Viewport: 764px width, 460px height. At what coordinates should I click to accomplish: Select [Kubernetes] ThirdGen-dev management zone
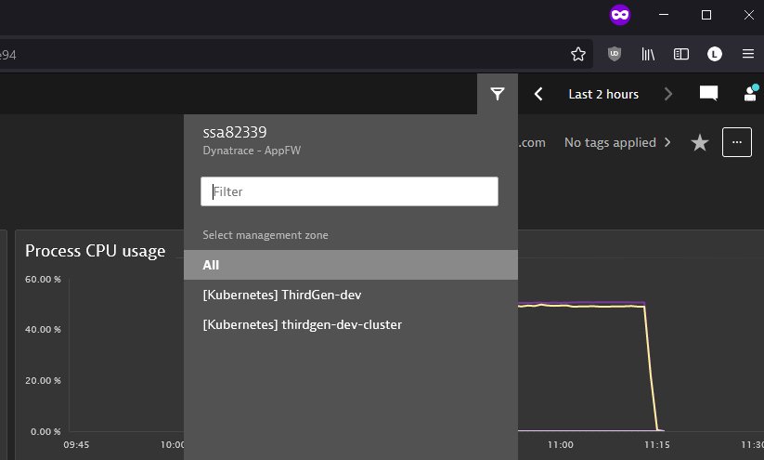(x=351, y=295)
